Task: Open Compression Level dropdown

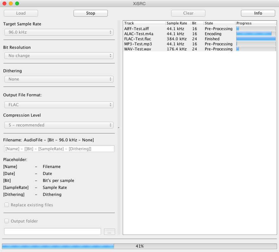Action: tap(59, 125)
